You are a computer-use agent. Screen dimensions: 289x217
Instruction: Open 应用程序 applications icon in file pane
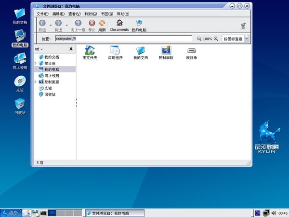[x=116, y=51]
